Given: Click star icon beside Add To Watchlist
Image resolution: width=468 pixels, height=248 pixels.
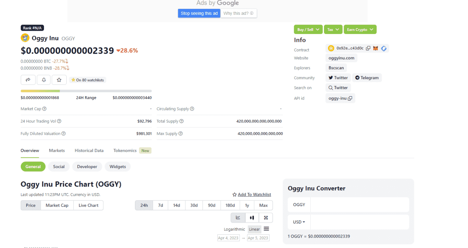Looking at the screenshot, I should 234,195.
